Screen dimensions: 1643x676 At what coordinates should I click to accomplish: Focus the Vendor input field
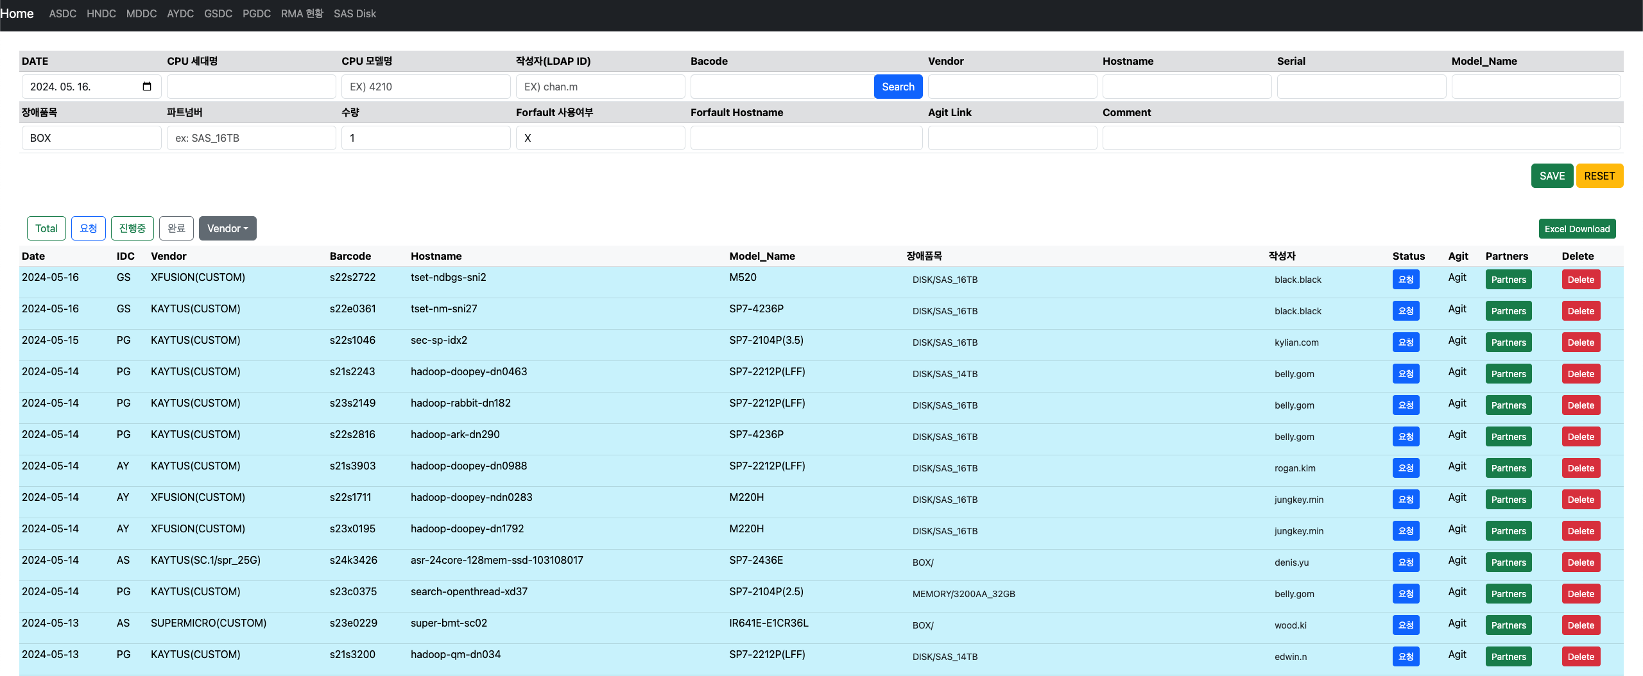[1013, 87]
